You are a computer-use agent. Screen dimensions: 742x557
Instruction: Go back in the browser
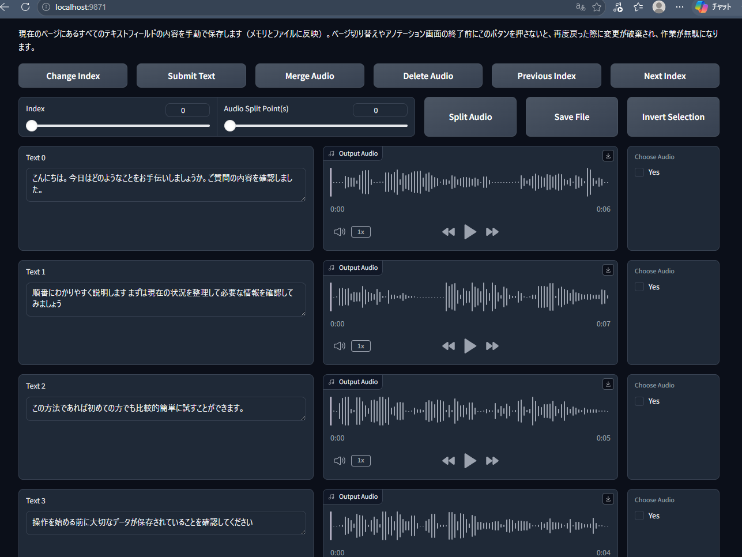point(5,7)
